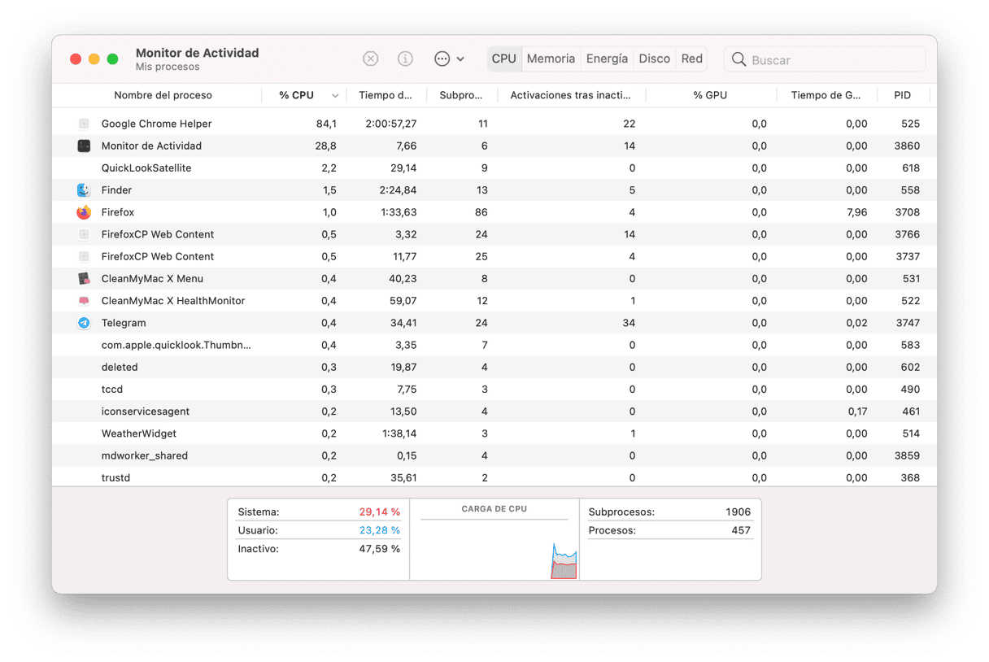Click the 84,1 CPU value
The height and width of the screenshot is (662, 989).
click(326, 124)
